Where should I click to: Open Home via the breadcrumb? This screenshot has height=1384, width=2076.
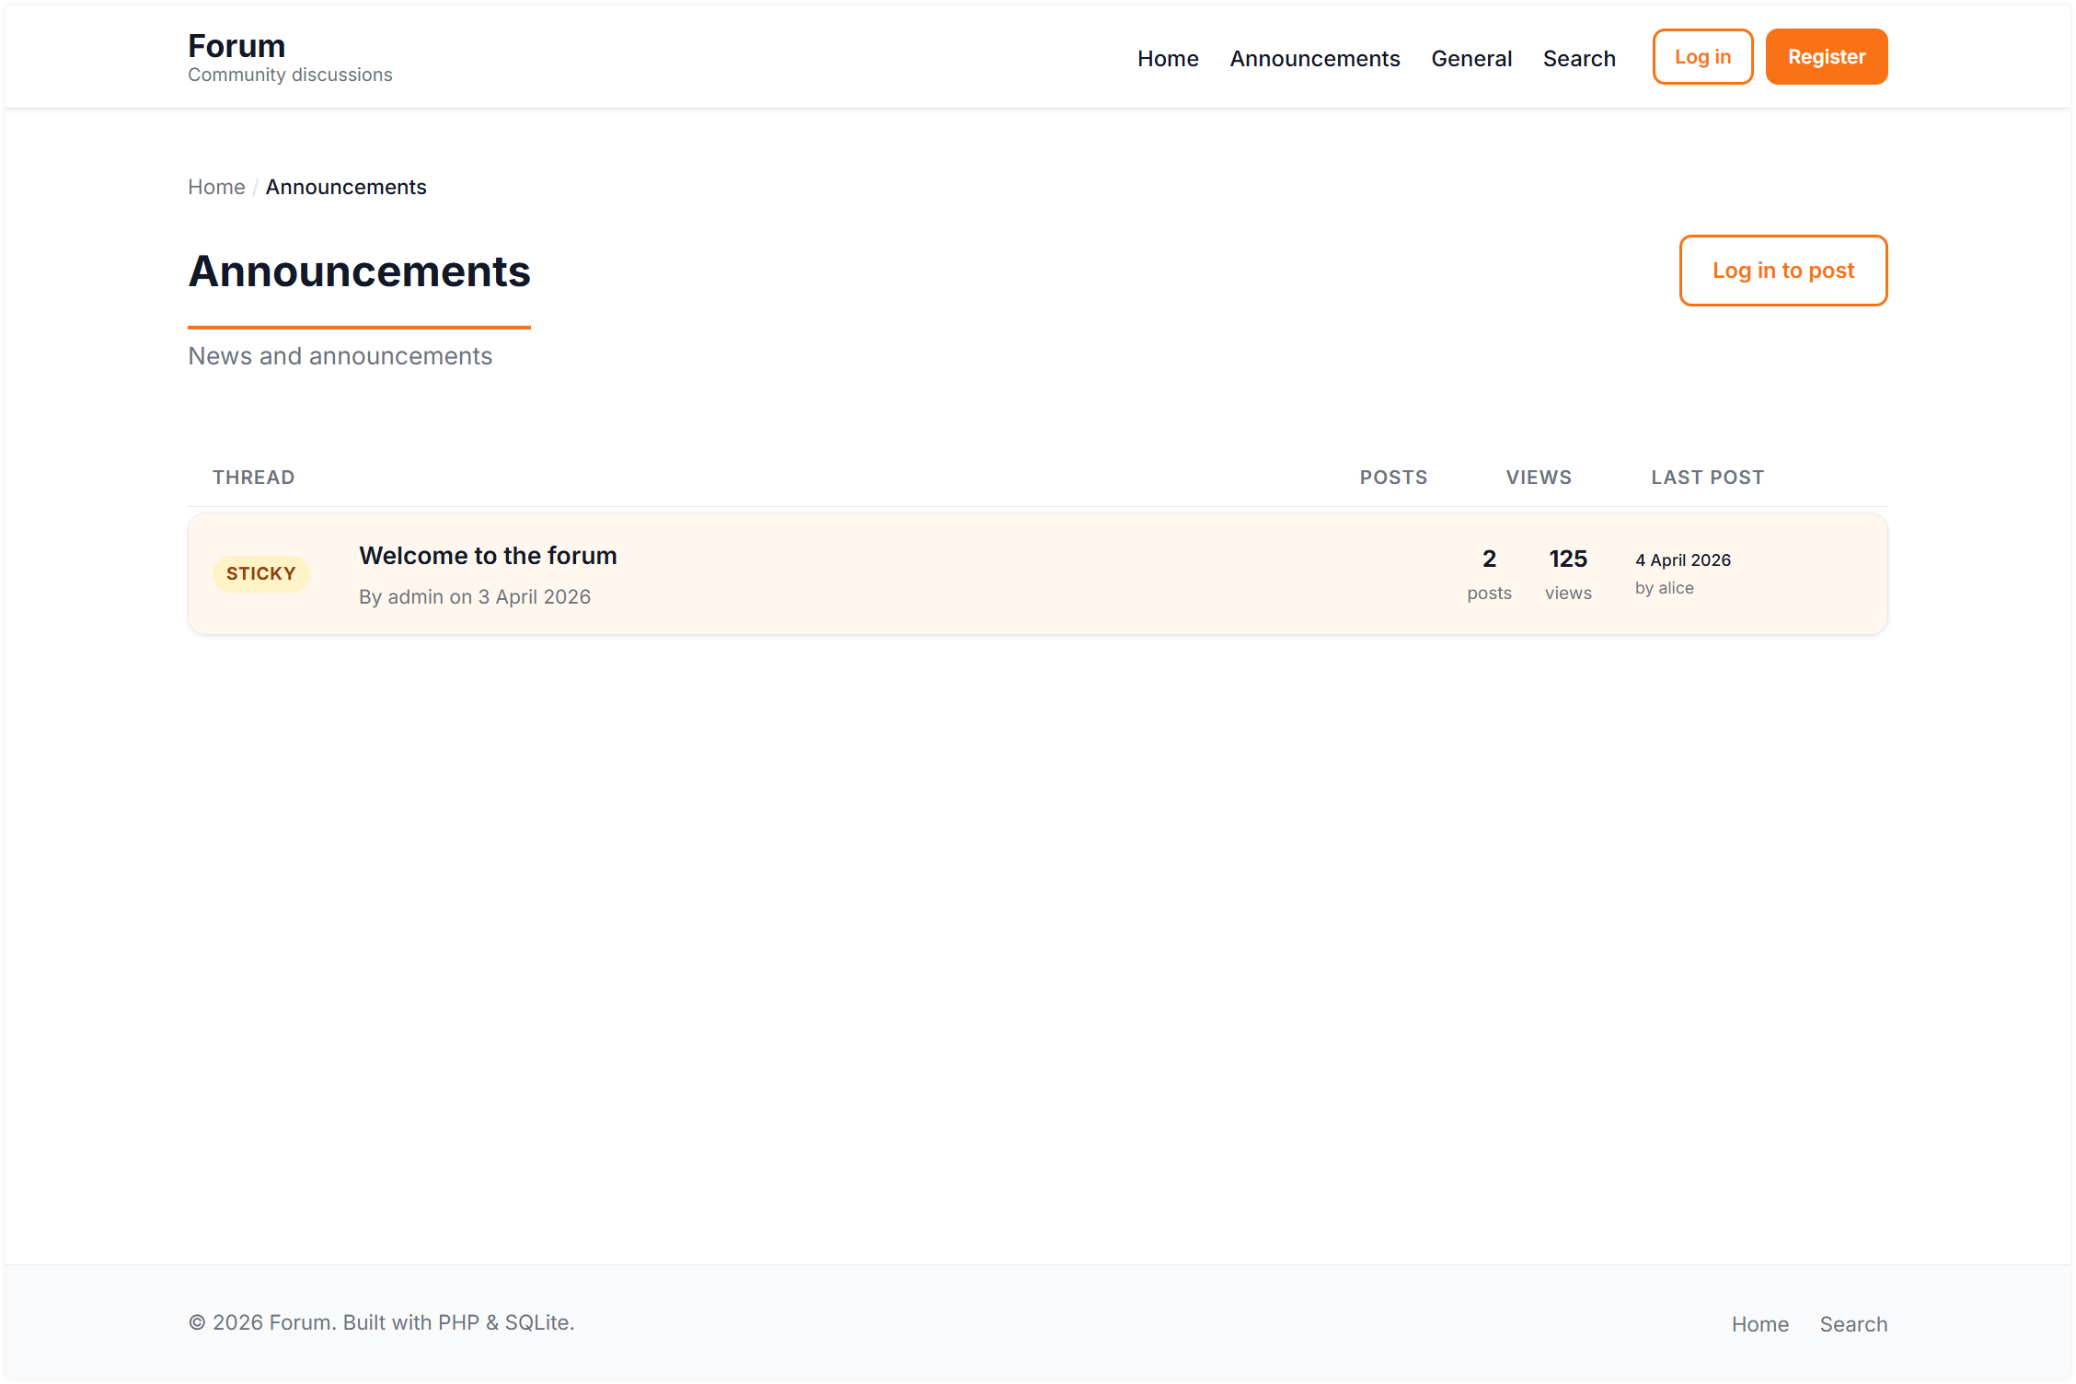point(216,186)
